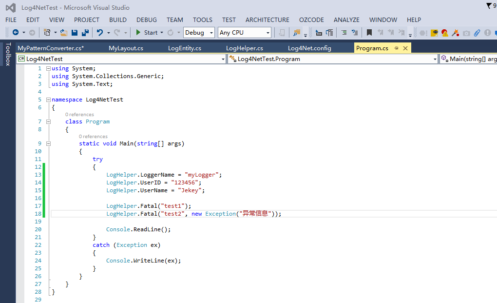Click the Comment Selection lines icon
The image size is (497, 303).
(344, 32)
